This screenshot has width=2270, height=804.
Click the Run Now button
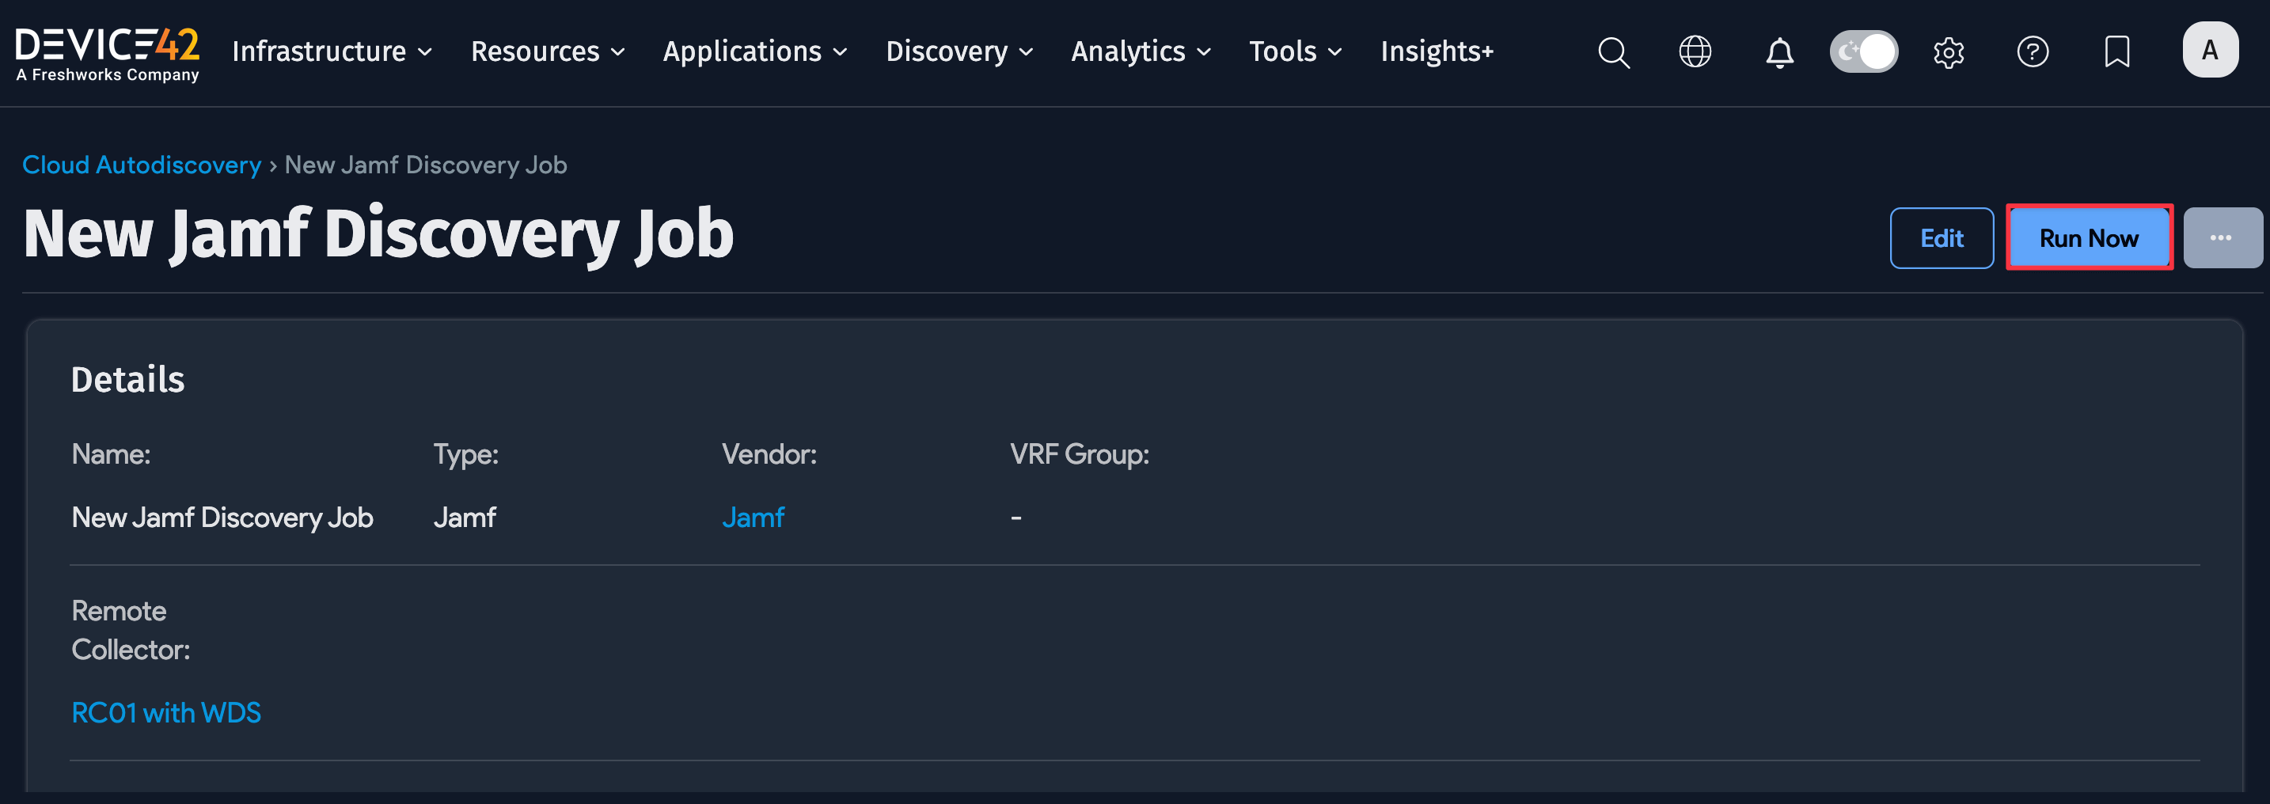click(2090, 237)
